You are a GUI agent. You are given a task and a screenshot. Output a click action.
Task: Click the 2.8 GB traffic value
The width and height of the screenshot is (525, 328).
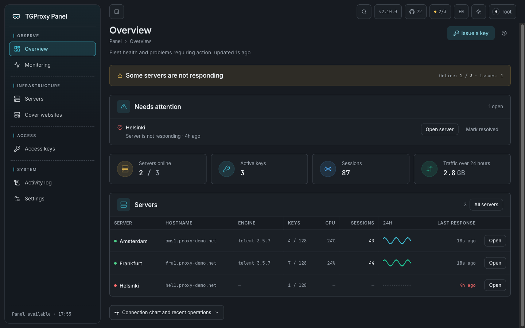454,173
